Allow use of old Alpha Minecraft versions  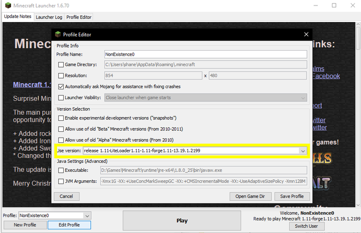(x=61, y=140)
